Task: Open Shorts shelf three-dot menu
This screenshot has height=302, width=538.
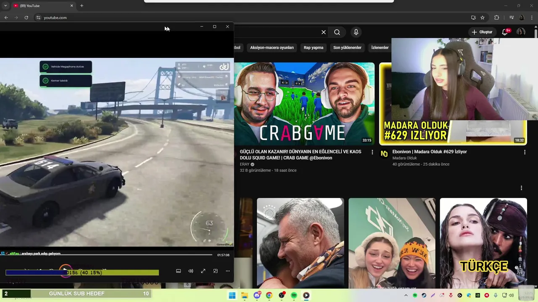Action: (x=521, y=188)
